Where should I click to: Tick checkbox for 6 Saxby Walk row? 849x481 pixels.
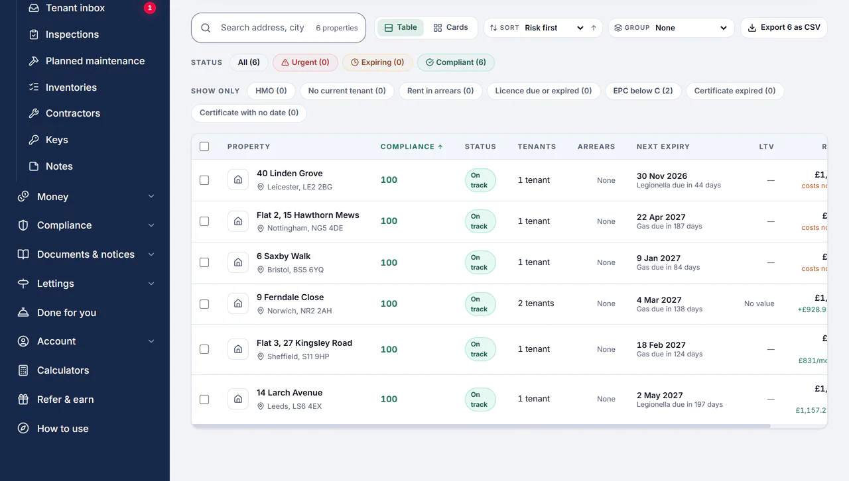pyautogui.click(x=204, y=262)
